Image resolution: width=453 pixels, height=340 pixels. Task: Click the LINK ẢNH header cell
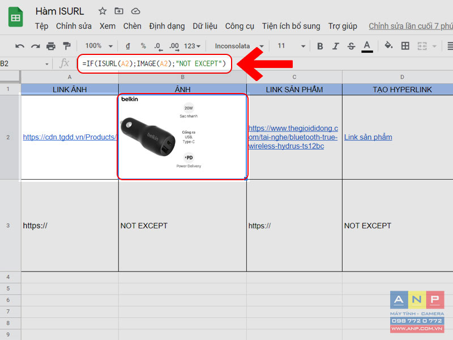coord(70,90)
